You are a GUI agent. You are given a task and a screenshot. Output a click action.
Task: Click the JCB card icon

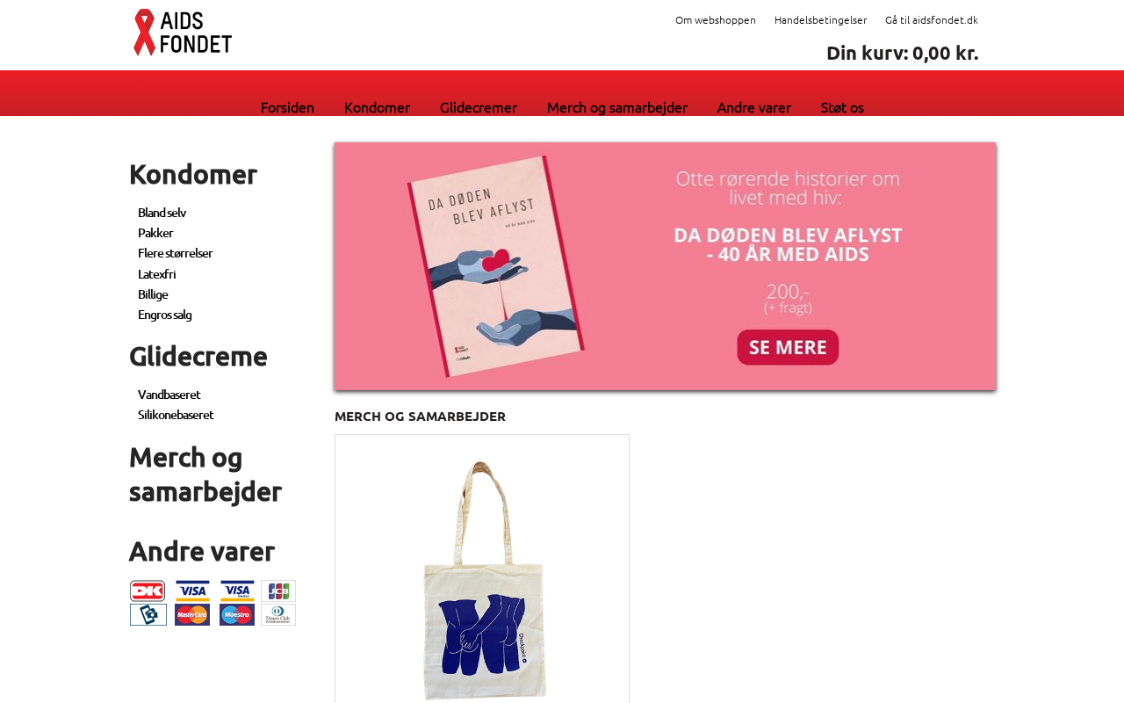click(x=278, y=591)
